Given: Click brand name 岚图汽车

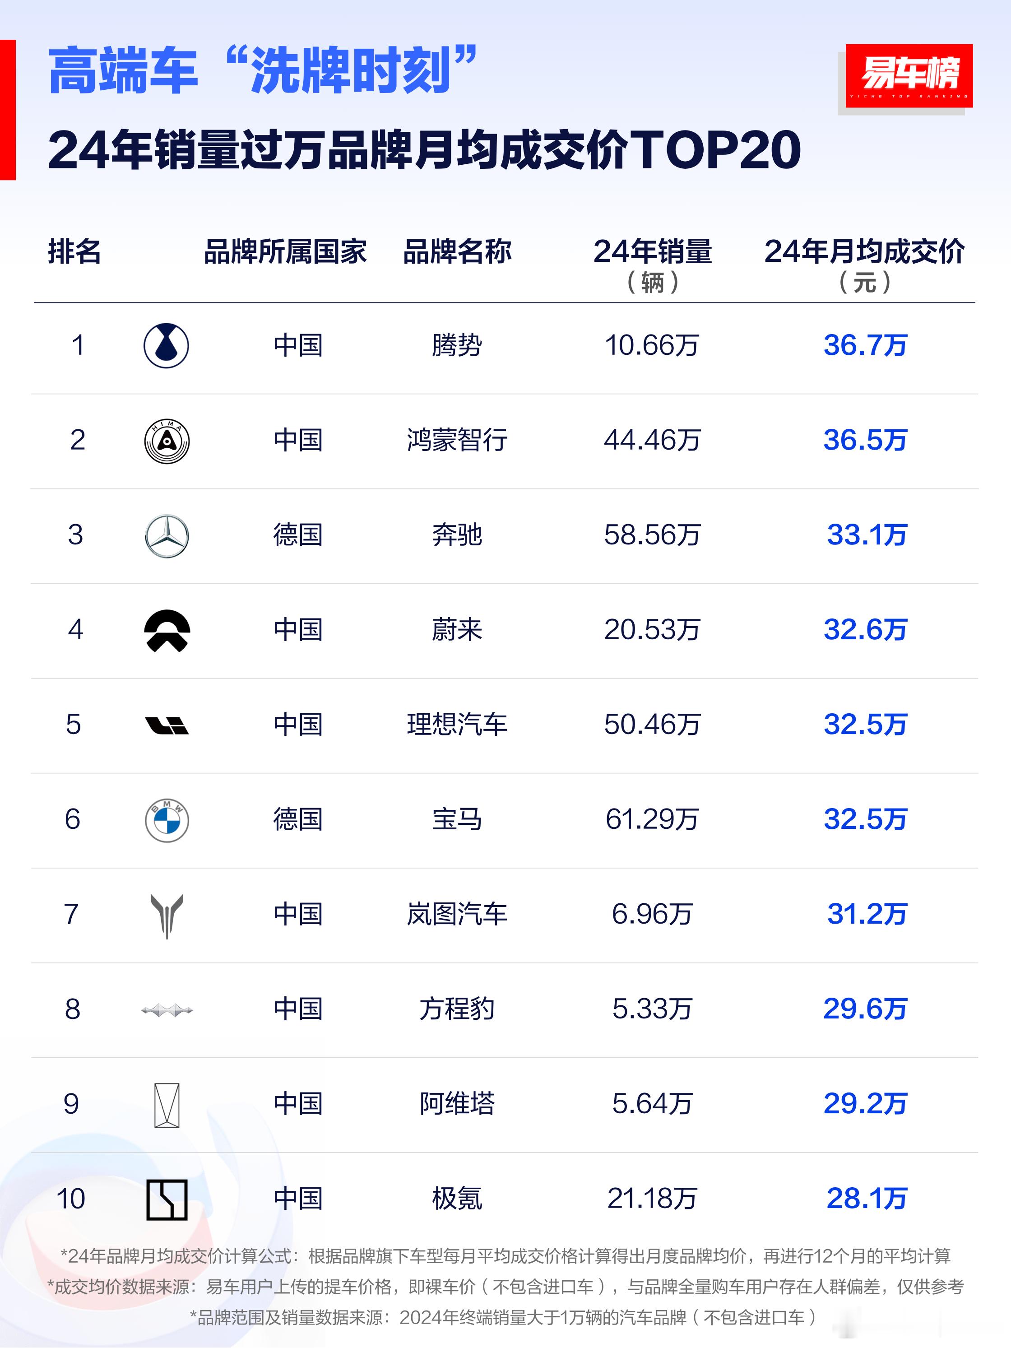Looking at the screenshot, I should [456, 914].
